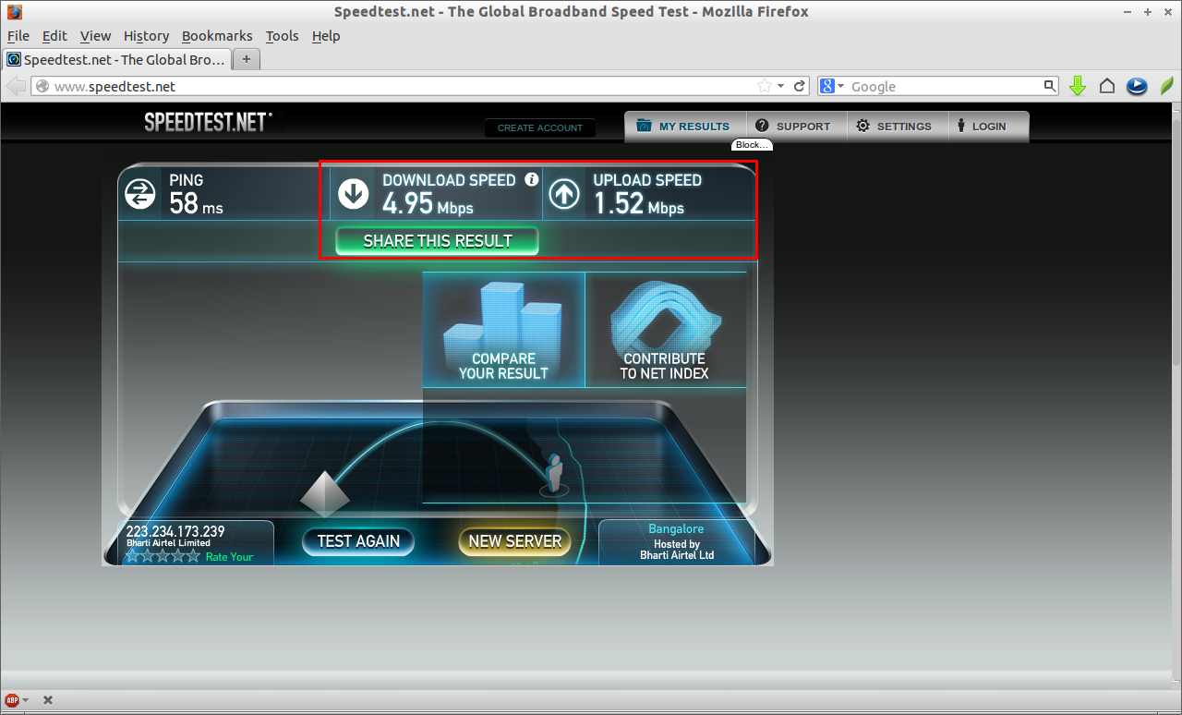Click the pyramid user location marker
The width and height of the screenshot is (1182, 715).
(325, 493)
